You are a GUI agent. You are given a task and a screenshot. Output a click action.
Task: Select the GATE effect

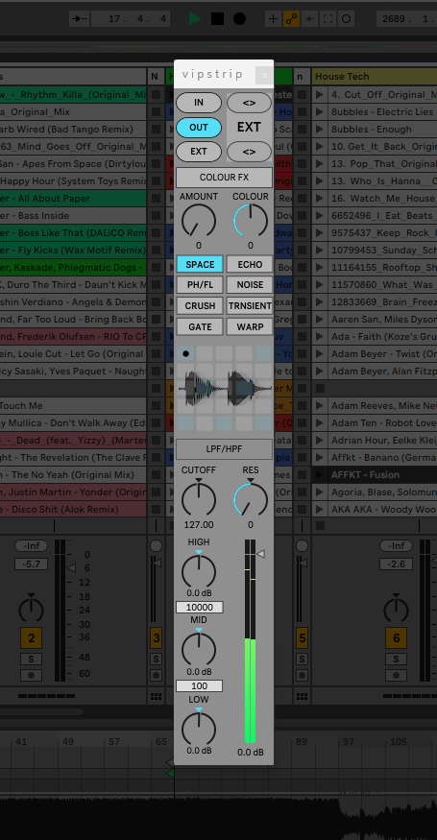click(200, 326)
